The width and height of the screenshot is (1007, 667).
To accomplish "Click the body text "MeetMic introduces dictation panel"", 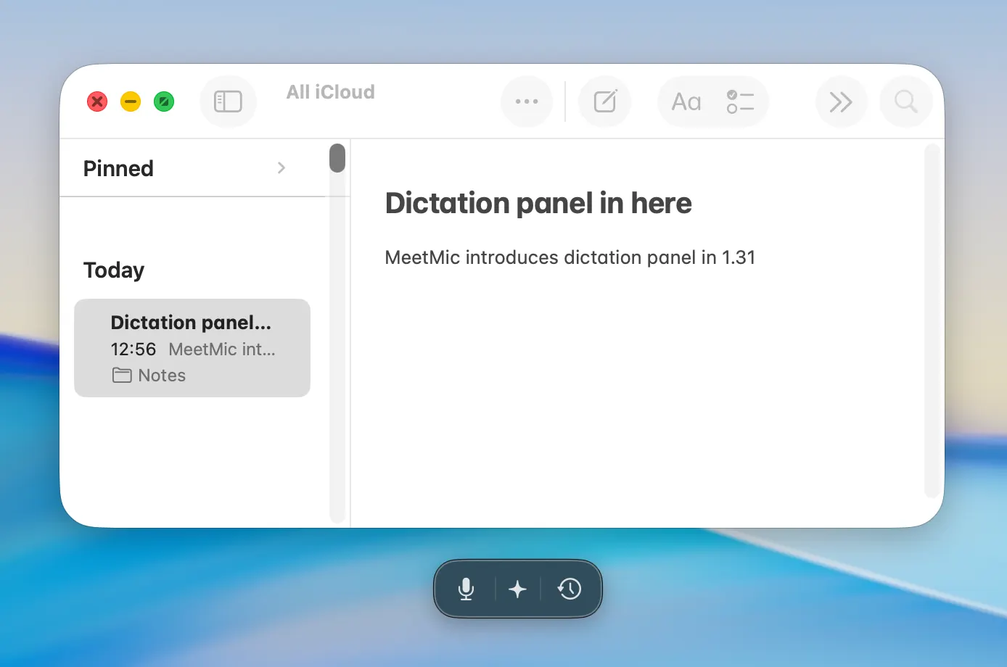I will [541, 257].
